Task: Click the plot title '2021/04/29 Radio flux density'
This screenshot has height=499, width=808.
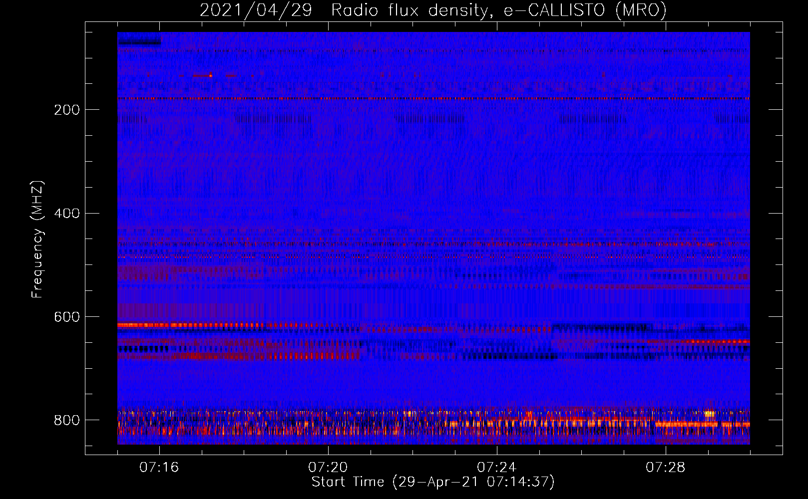Action: tap(433, 10)
